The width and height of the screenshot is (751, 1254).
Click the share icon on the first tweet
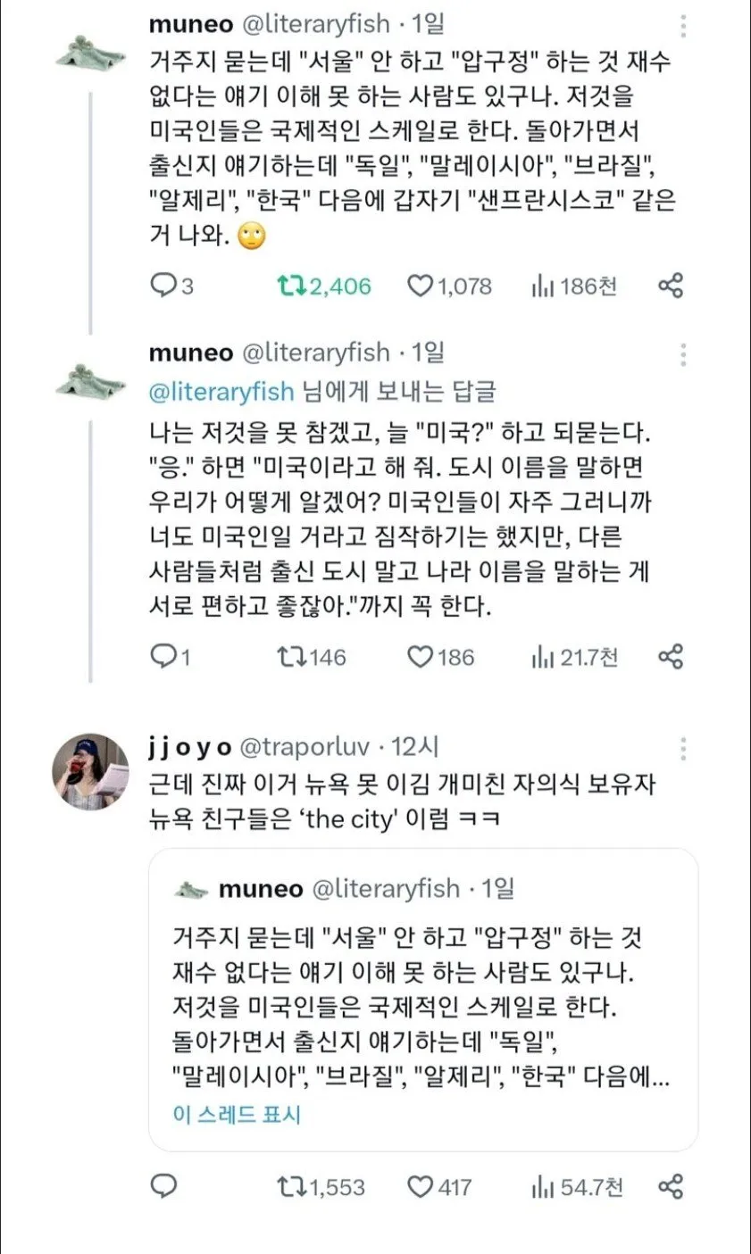pos(672,286)
